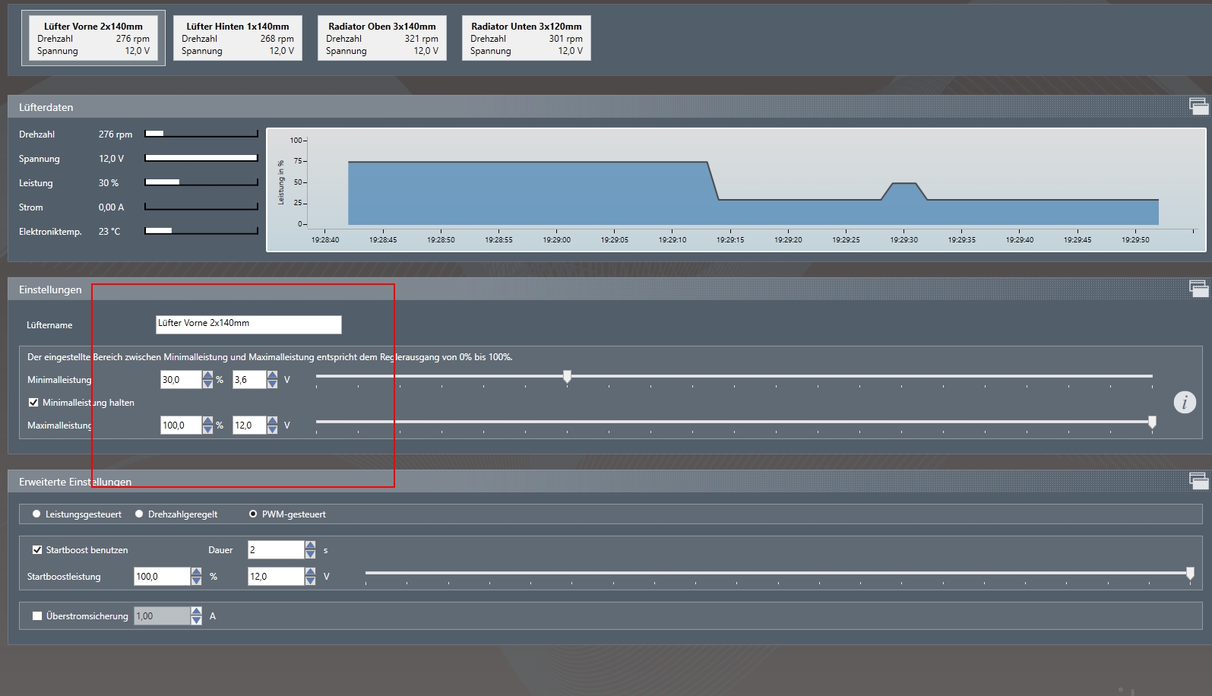This screenshot has width=1212, height=696.
Task: Choose the PWM-gesteuert radio option
Action: coord(253,514)
